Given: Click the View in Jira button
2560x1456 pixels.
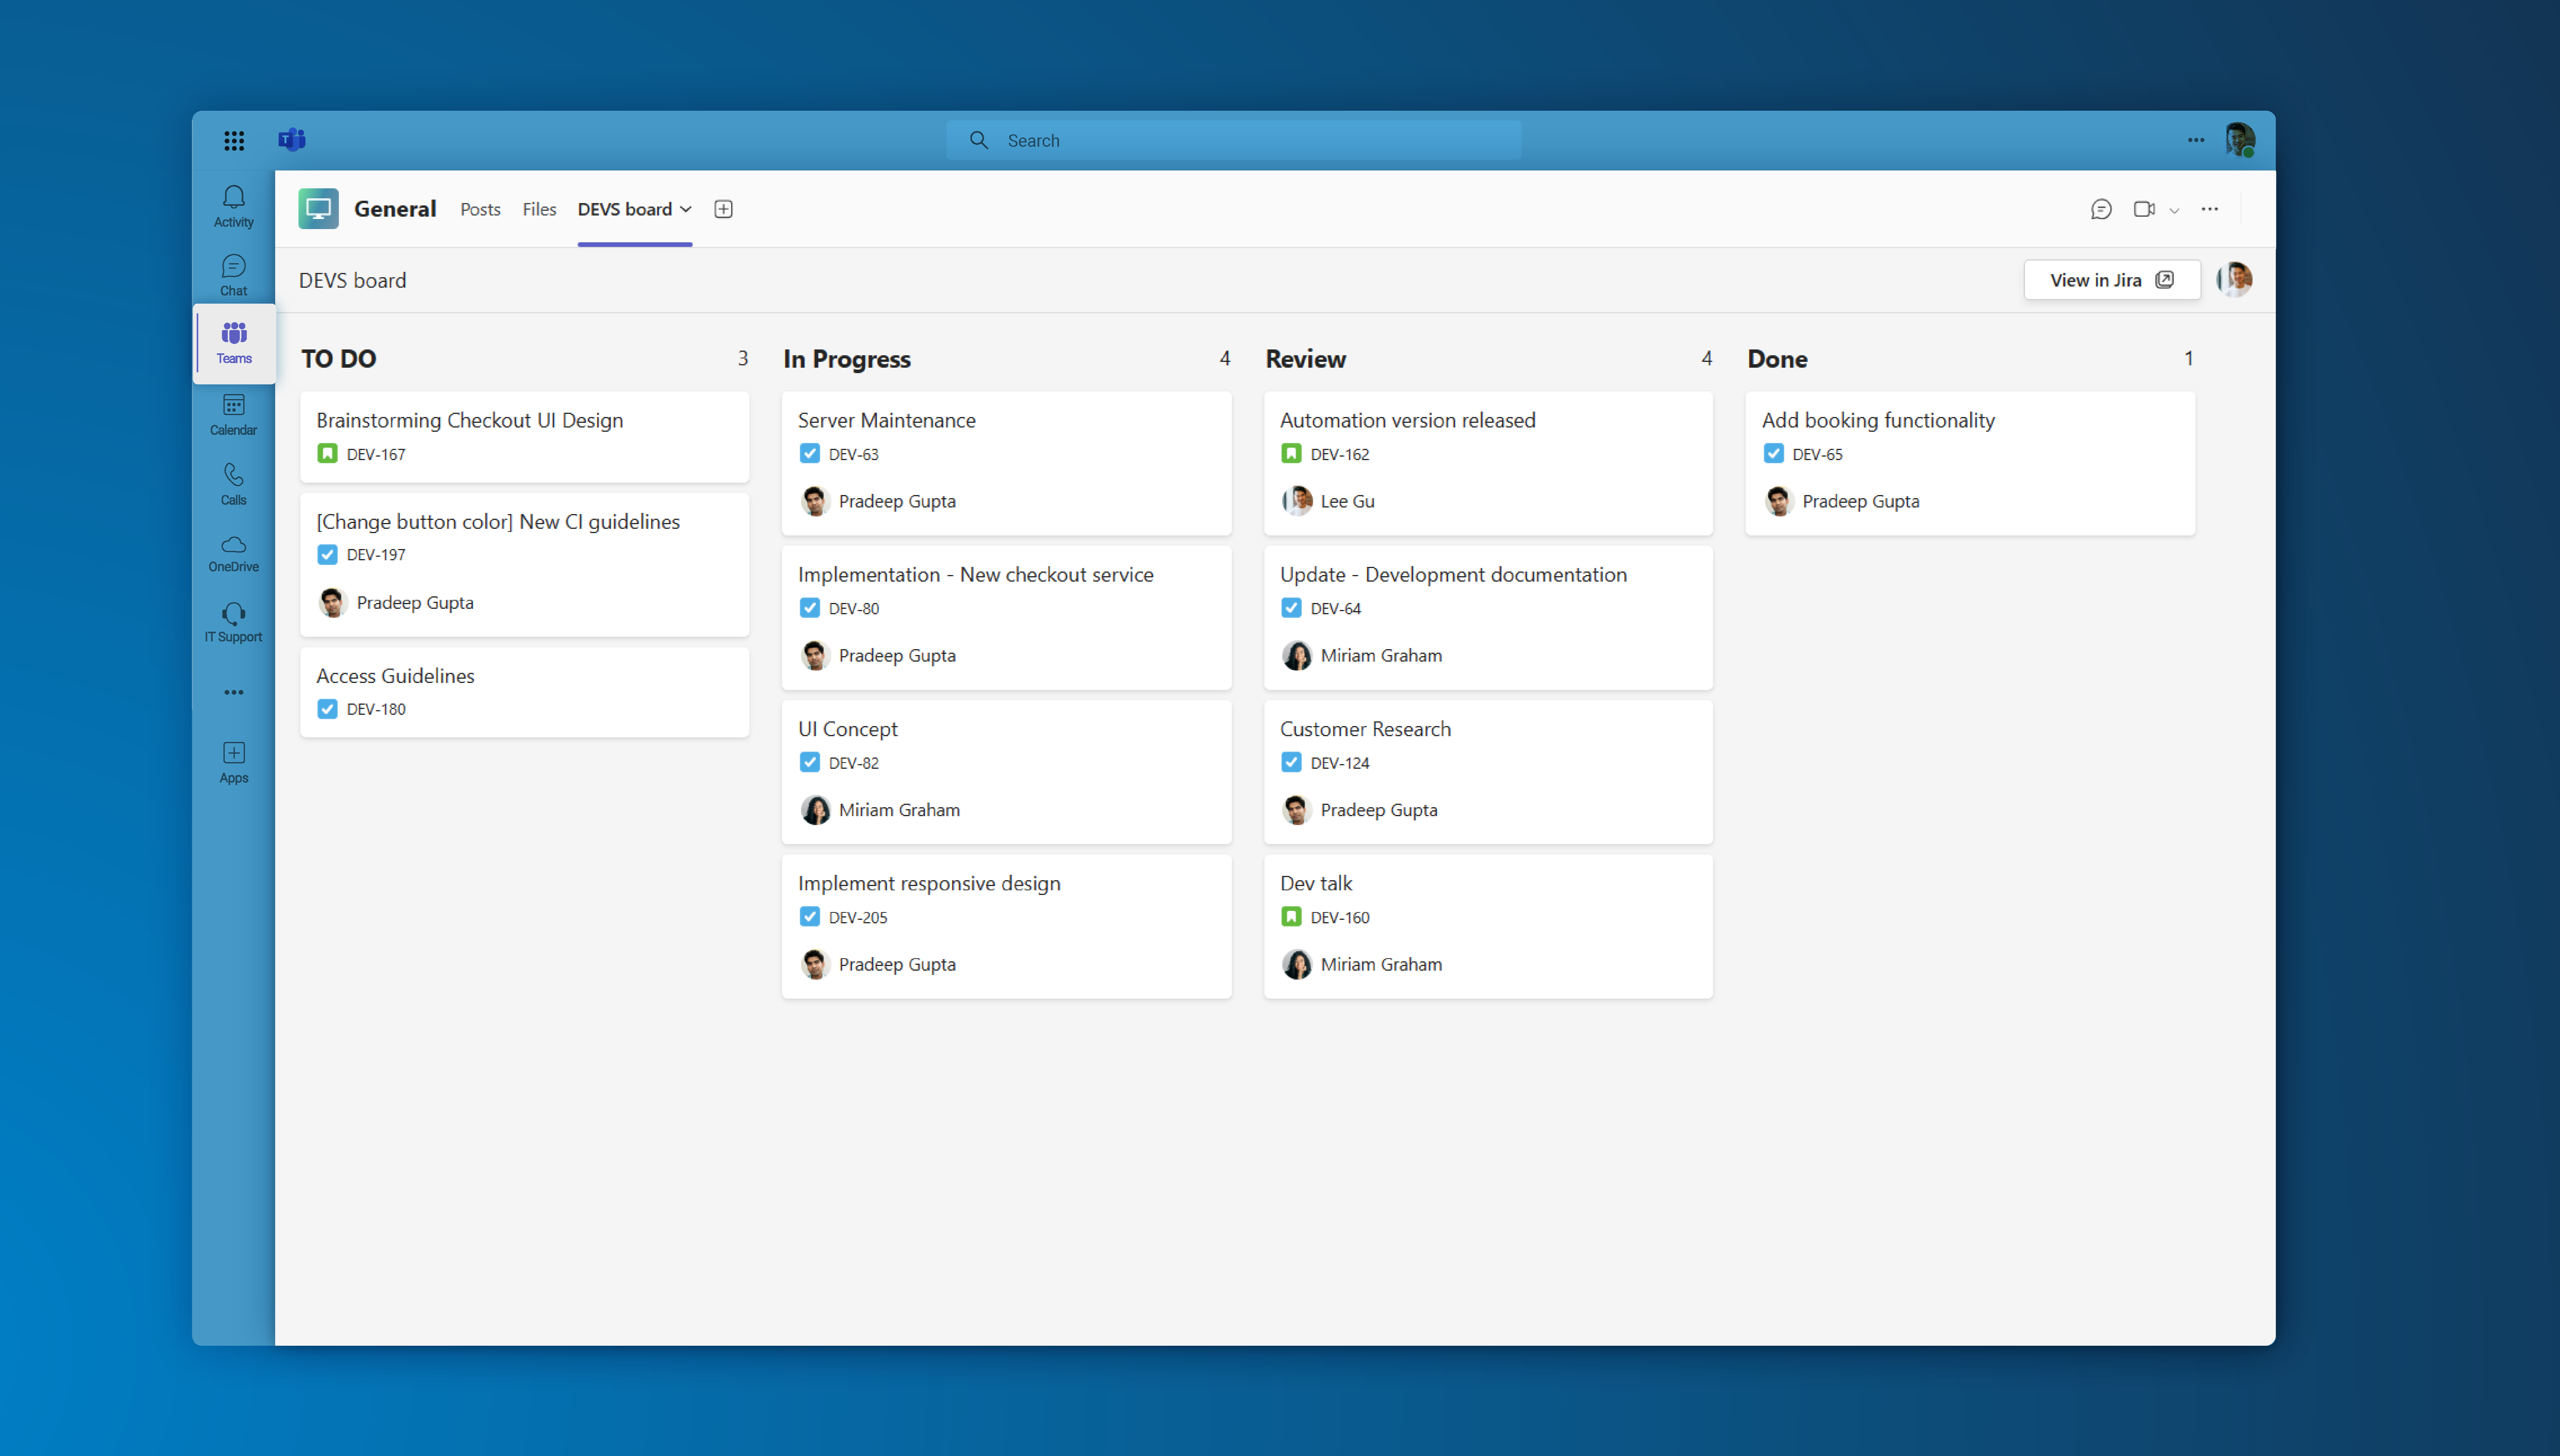Looking at the screenshot, I should click(x=2111, y=280).
